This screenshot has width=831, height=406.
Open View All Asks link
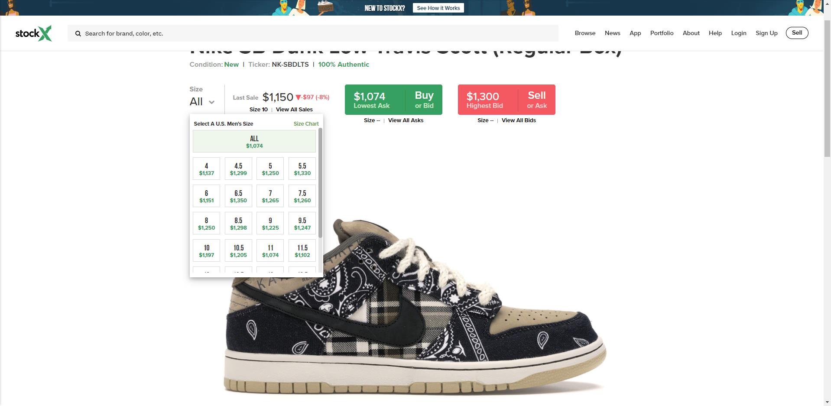coord(406,120)
